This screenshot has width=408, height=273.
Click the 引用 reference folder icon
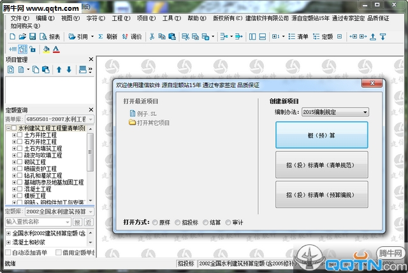pos(72,37)
